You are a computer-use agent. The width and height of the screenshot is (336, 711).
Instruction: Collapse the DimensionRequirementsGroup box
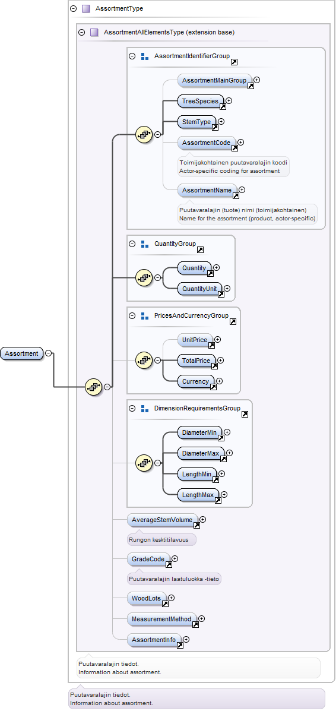coord(132,408)
